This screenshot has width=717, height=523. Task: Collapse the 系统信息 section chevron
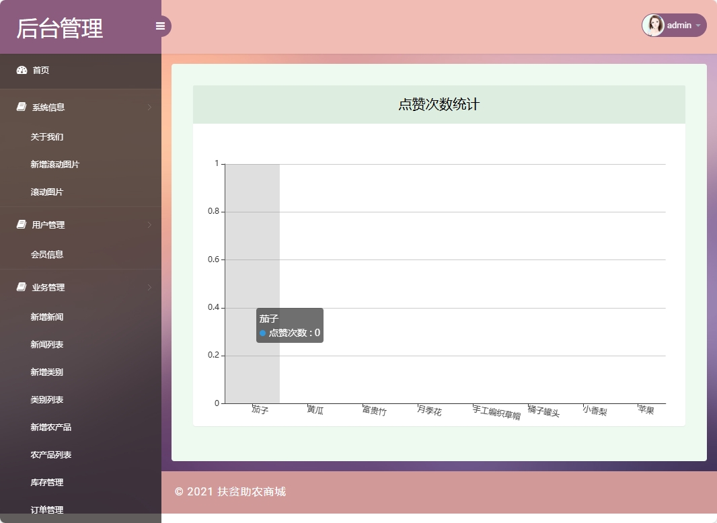click(x=149, y=107)
